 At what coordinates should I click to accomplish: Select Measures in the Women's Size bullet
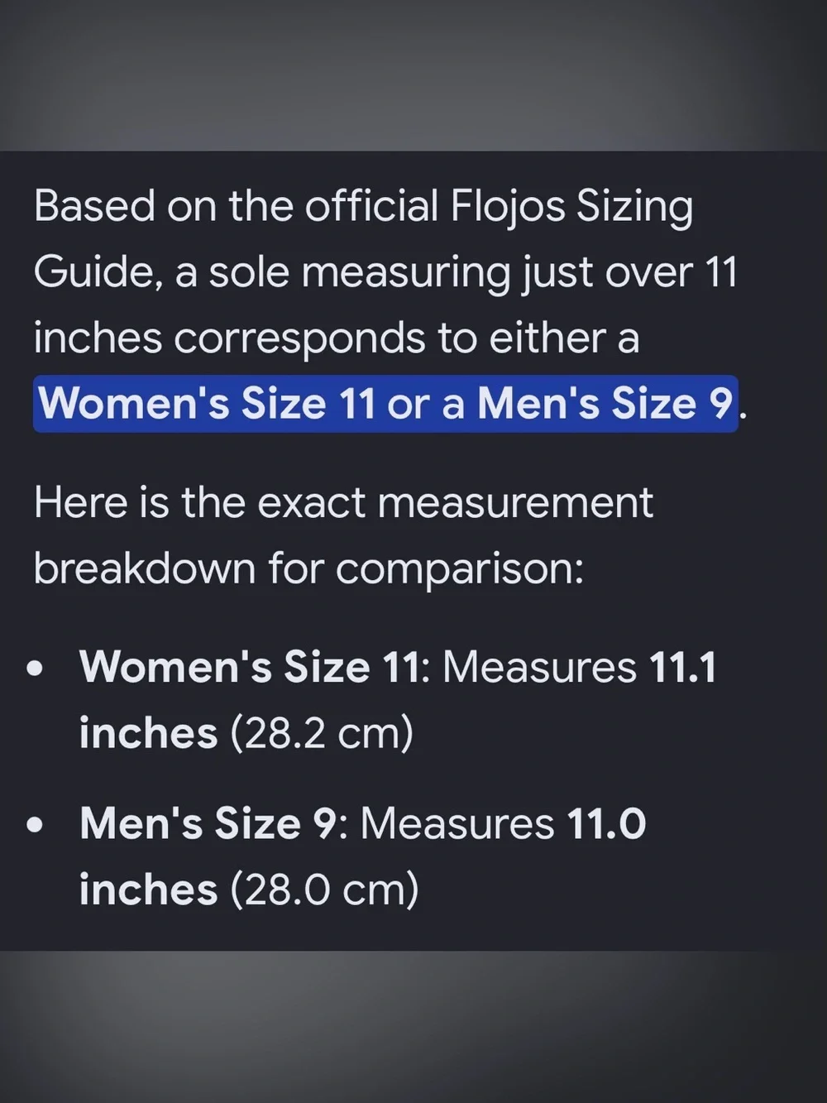pos(539,667)
